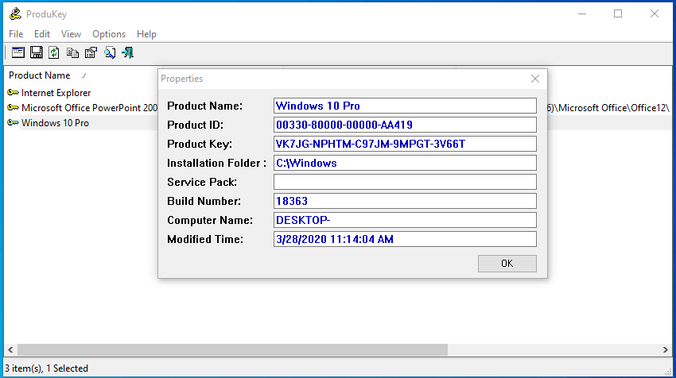
Task: Maximize the ProduKey window
Action: tap(618, 13)
